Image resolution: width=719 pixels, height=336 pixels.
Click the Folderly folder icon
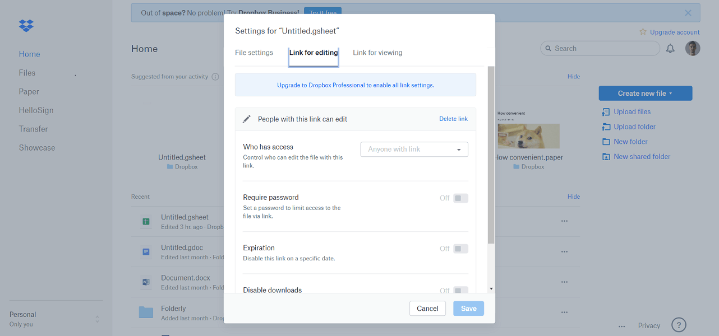[146, 312]
